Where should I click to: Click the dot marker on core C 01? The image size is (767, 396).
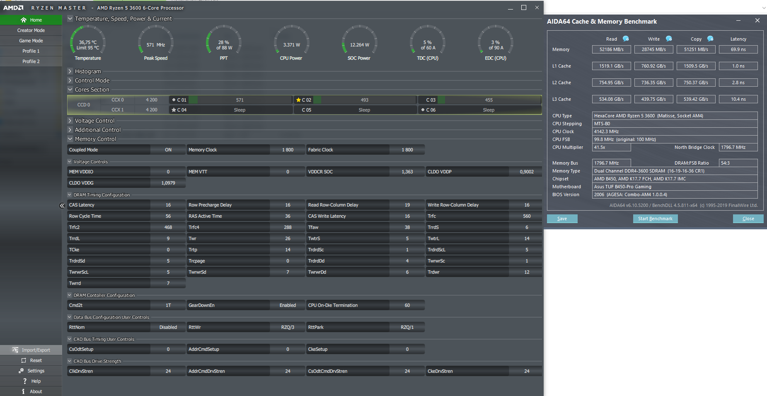[174, 100]
